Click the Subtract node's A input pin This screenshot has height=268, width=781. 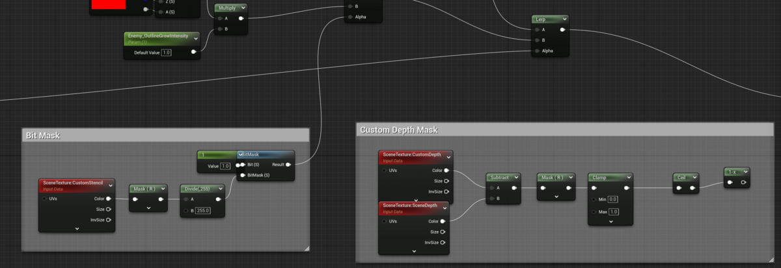tap(491, 188)
